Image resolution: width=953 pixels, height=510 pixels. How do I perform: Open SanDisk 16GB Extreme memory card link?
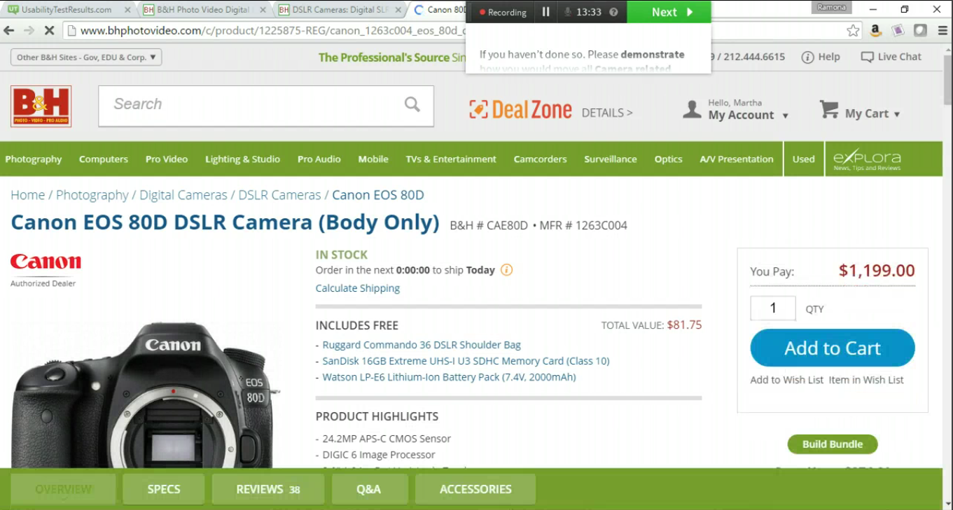(466, 361)
